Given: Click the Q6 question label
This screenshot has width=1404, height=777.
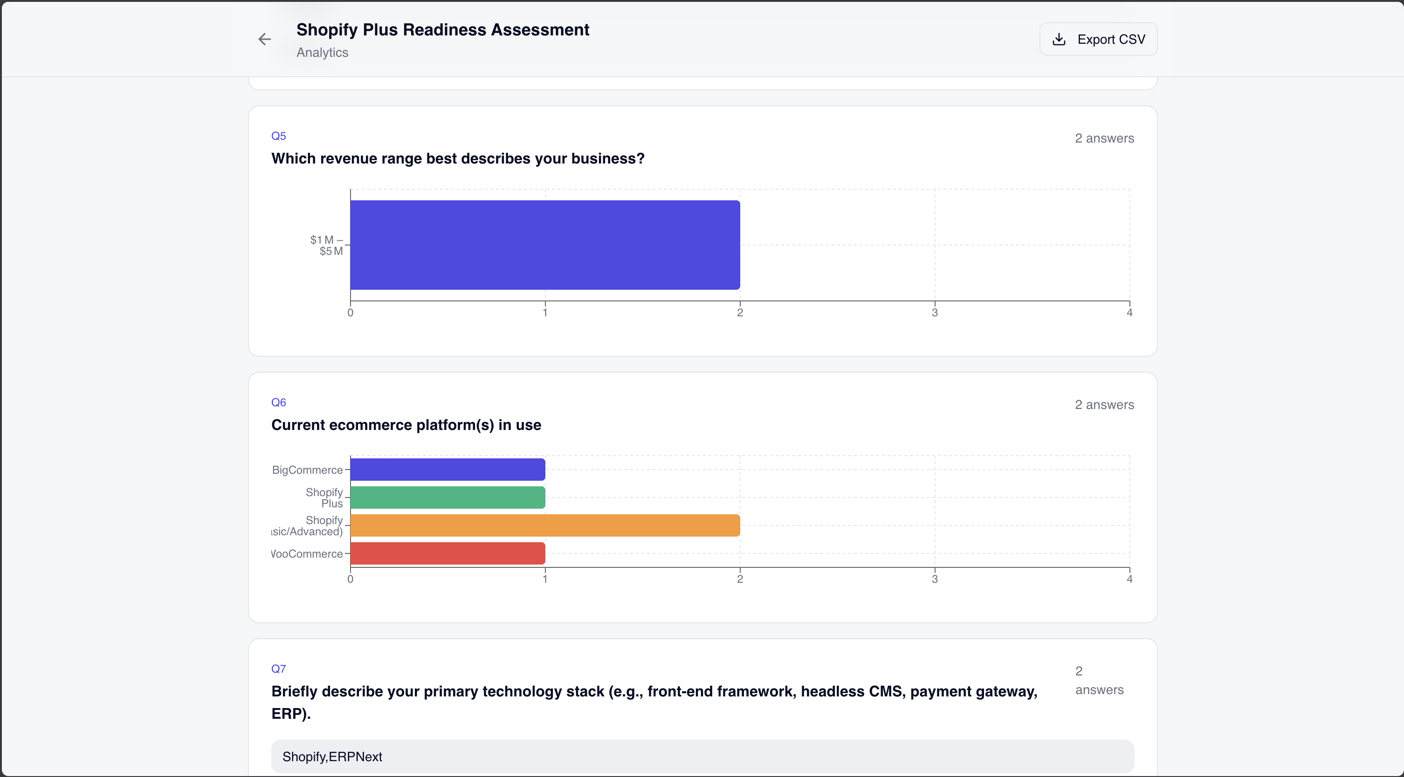Looking at the screenshot, I should 278,402.
